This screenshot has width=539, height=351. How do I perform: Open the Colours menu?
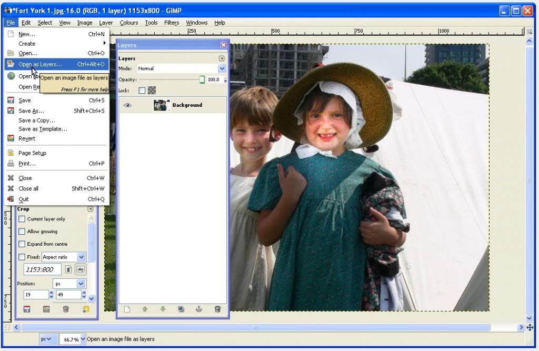tap(128, 23)
